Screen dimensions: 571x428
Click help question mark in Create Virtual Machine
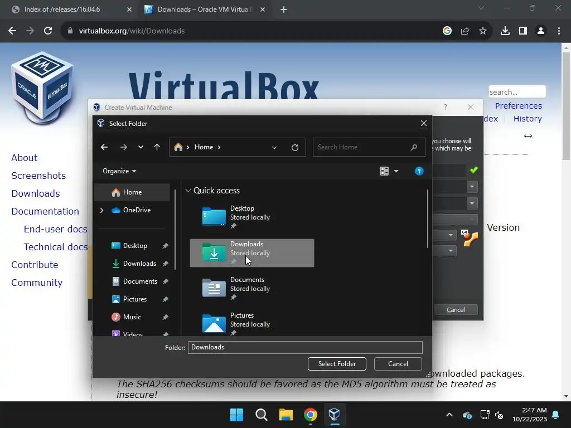446,107
